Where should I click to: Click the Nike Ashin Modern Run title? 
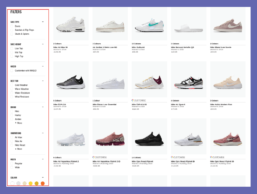(221, 104)
